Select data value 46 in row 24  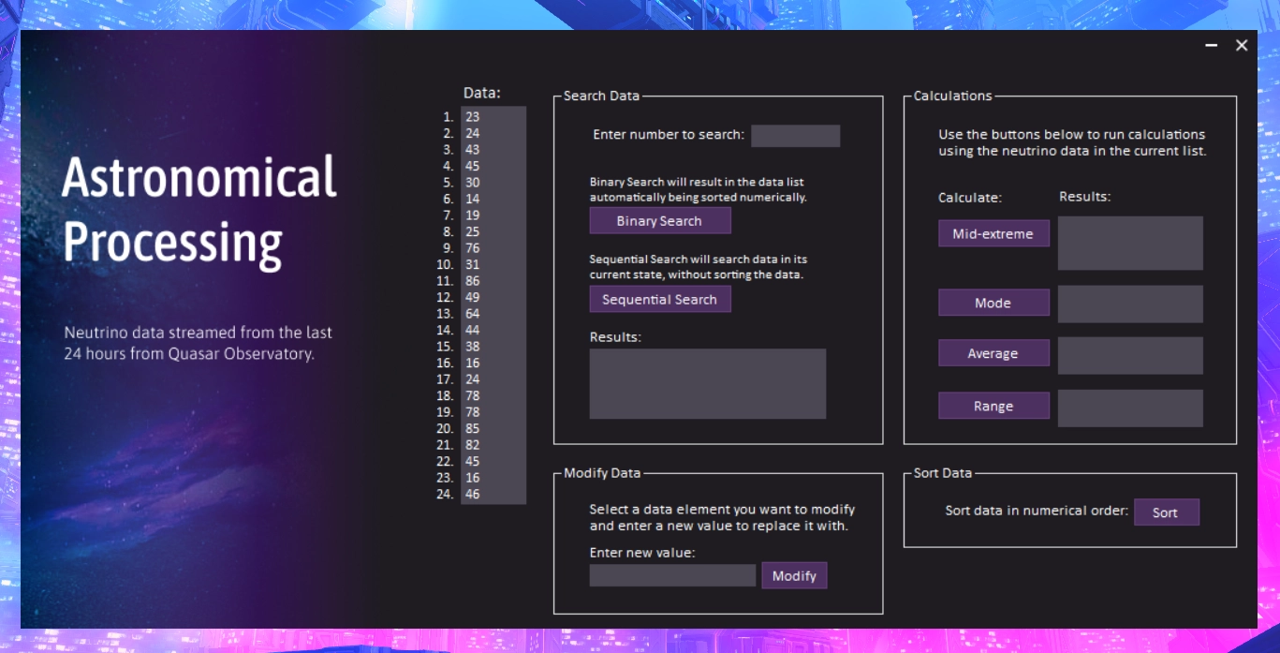[x=493, y=494]
